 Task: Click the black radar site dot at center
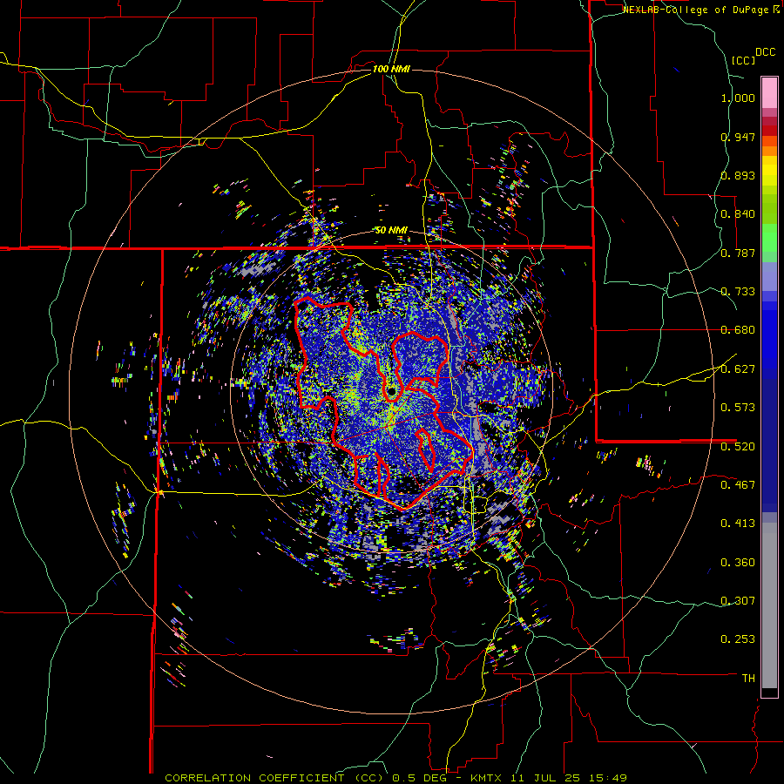[391, 391]
